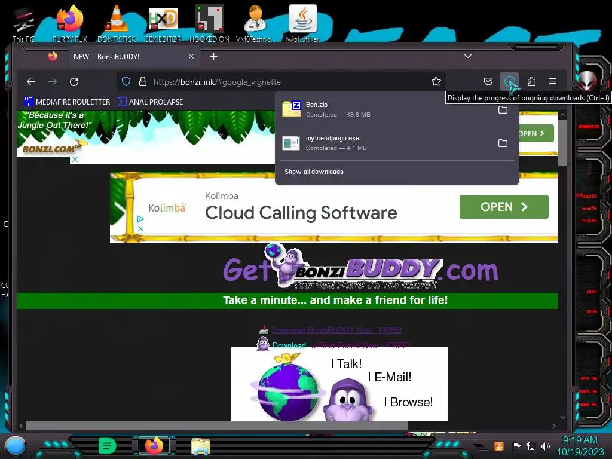Select the NEW! - BonziBUDDY! tab
This screenshot has height=459, width=612.
134,57
